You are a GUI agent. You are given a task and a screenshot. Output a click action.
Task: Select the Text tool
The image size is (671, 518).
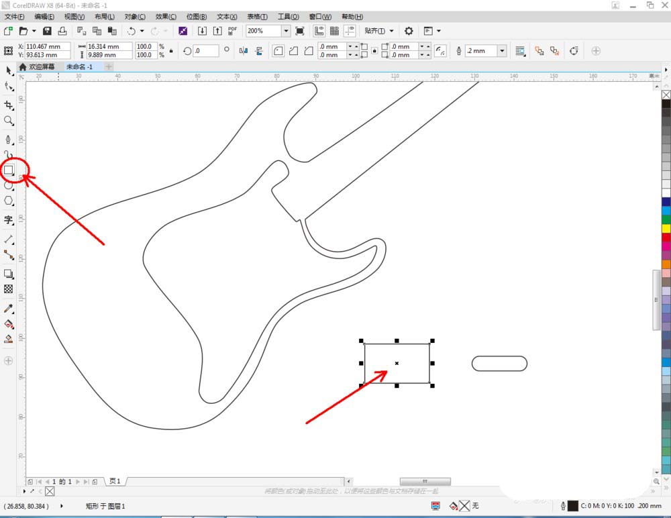pos(9,220)
